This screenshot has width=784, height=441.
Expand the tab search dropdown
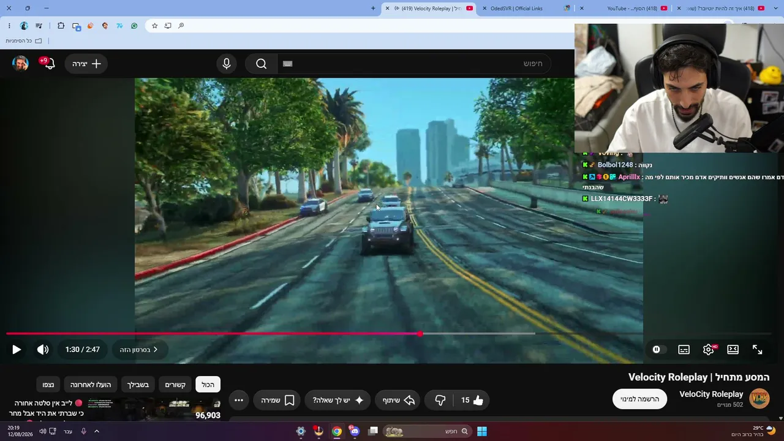775,9
